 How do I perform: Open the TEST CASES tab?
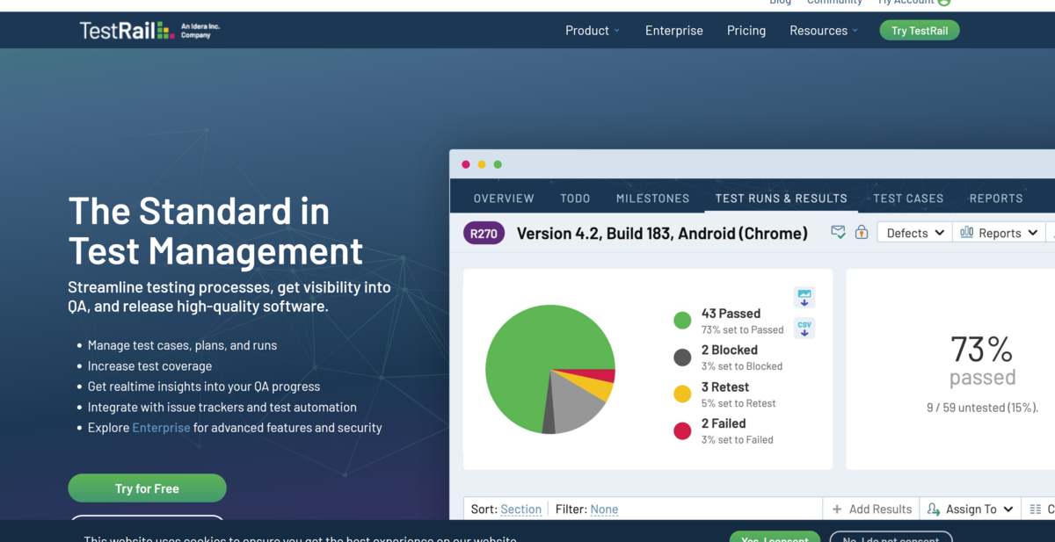(908, 199)
